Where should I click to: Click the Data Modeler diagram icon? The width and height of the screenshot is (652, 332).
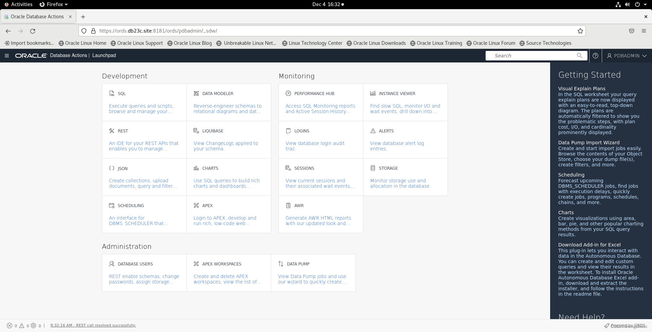[196, 93]
